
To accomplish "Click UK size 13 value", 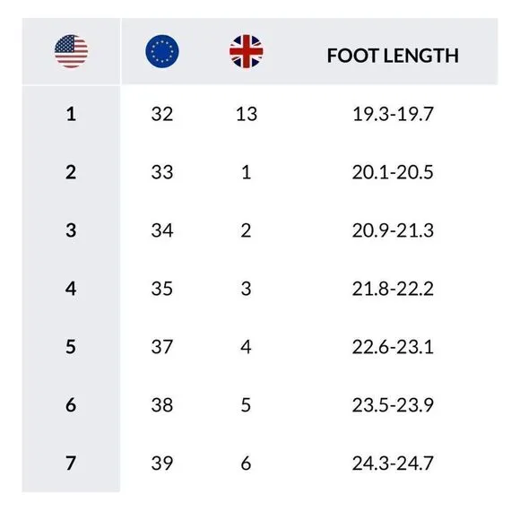I will coord(247,114).
